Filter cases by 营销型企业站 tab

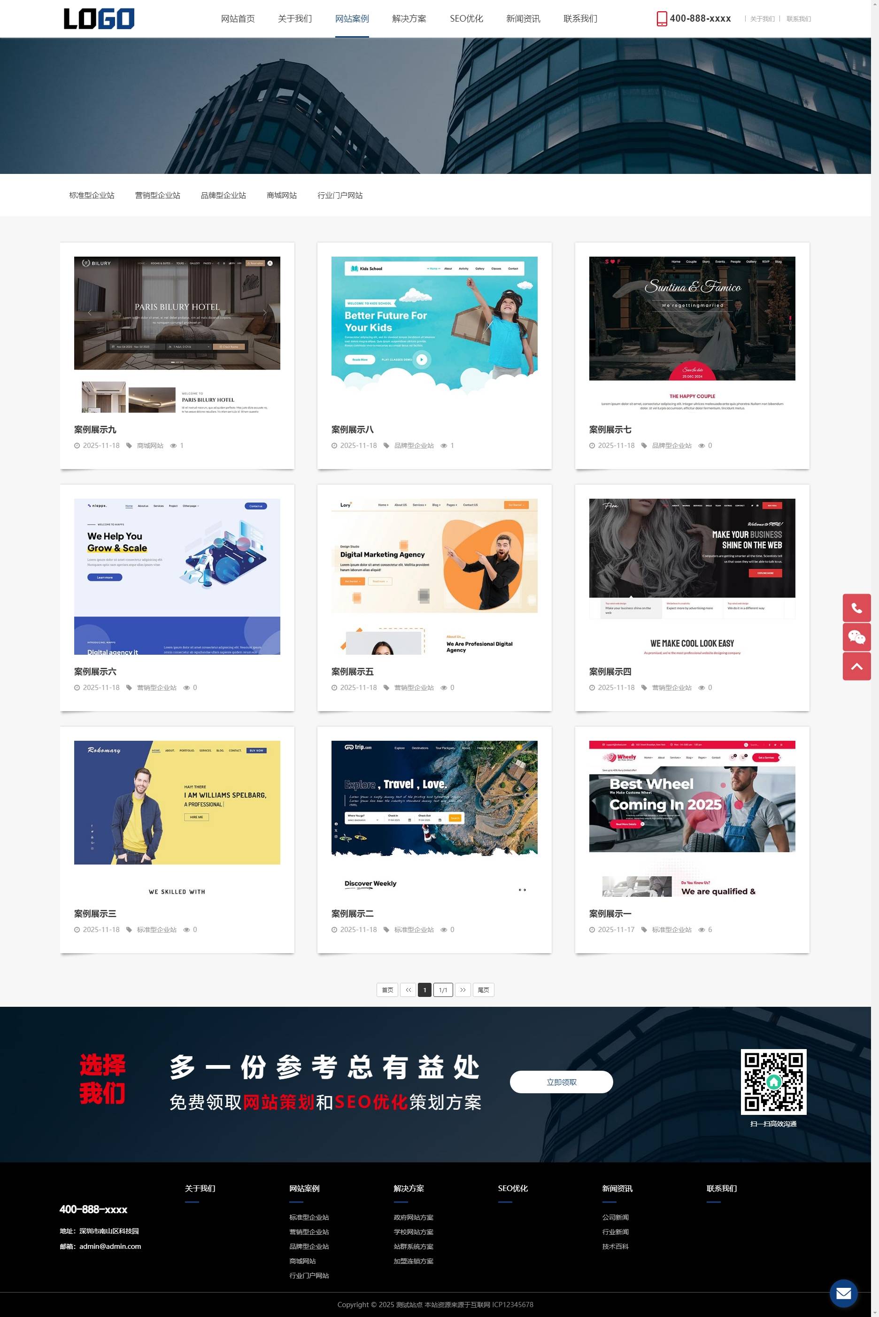(x=157, y=195)
